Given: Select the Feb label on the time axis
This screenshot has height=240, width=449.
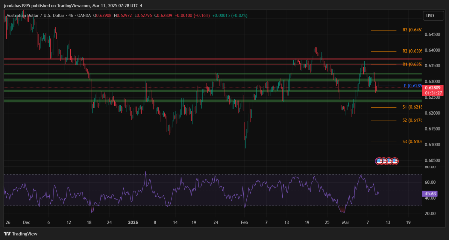Looking at the screenshot, I should [x=245, y=223].
